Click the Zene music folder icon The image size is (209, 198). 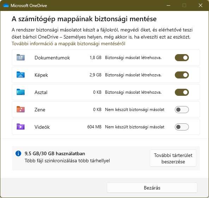(x=20, y=109)
